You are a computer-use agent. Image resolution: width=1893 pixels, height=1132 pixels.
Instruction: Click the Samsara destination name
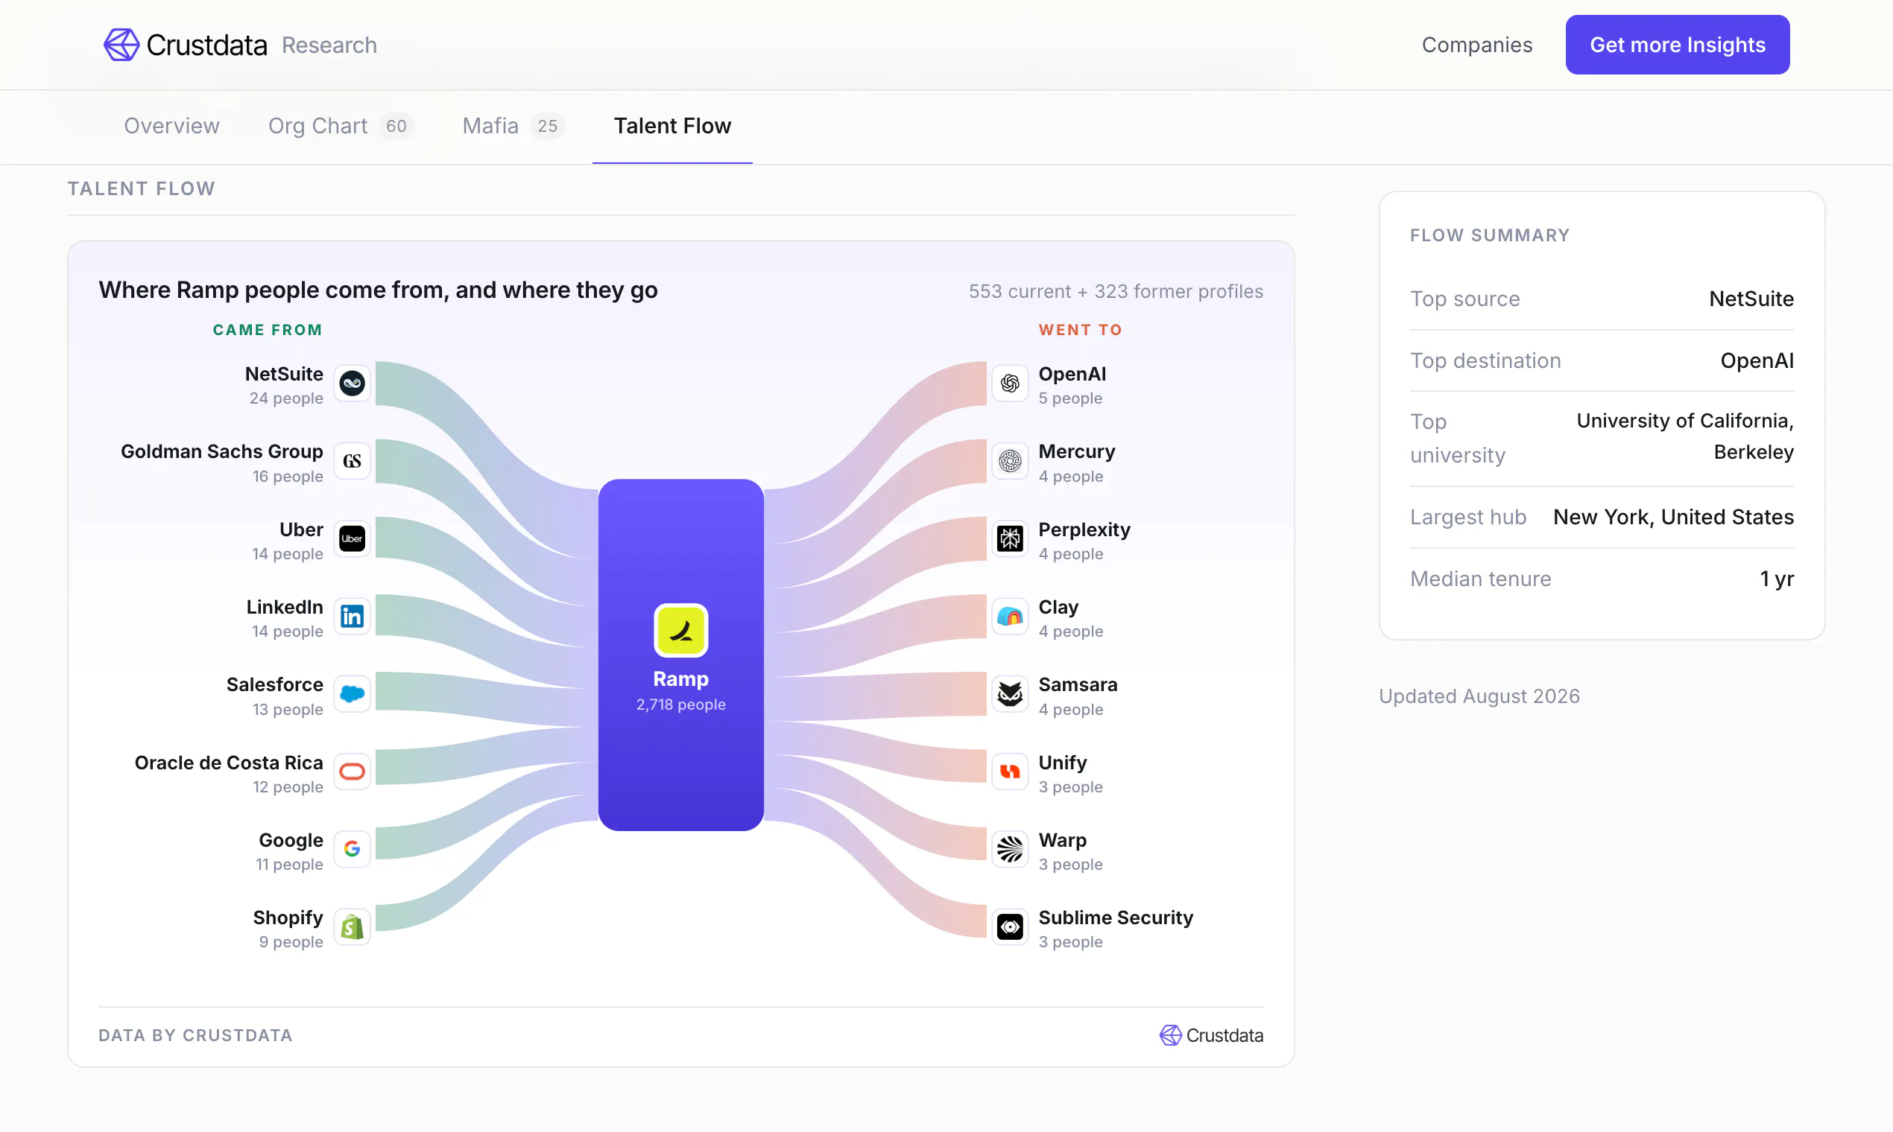click(1078, 684)
